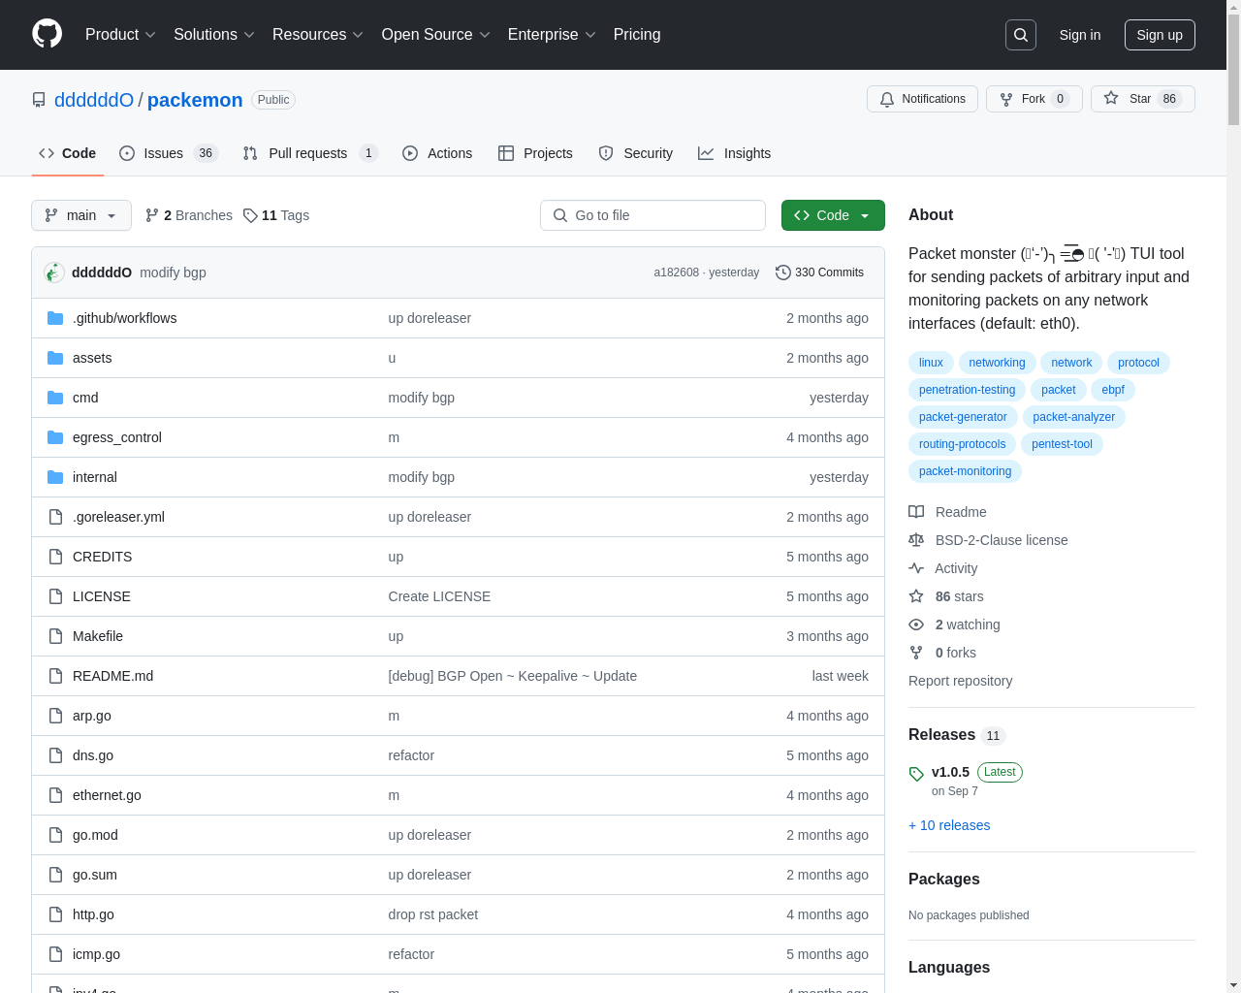This screenshot has height=993, width=1241.
Task: Click the Sign in link
Action: click(x=1080, y=35)
